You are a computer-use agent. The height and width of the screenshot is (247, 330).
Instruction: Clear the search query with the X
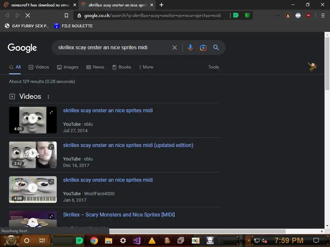[174, 48]
